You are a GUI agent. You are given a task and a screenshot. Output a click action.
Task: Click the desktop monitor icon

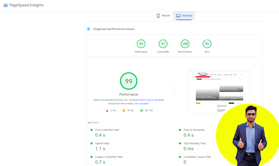[178, 16]
